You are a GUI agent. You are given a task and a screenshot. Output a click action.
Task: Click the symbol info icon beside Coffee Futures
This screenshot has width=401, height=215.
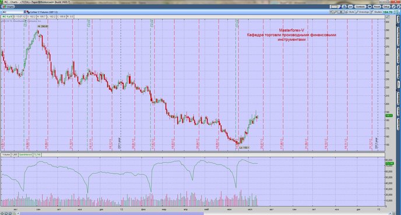(x=28, y=12)
